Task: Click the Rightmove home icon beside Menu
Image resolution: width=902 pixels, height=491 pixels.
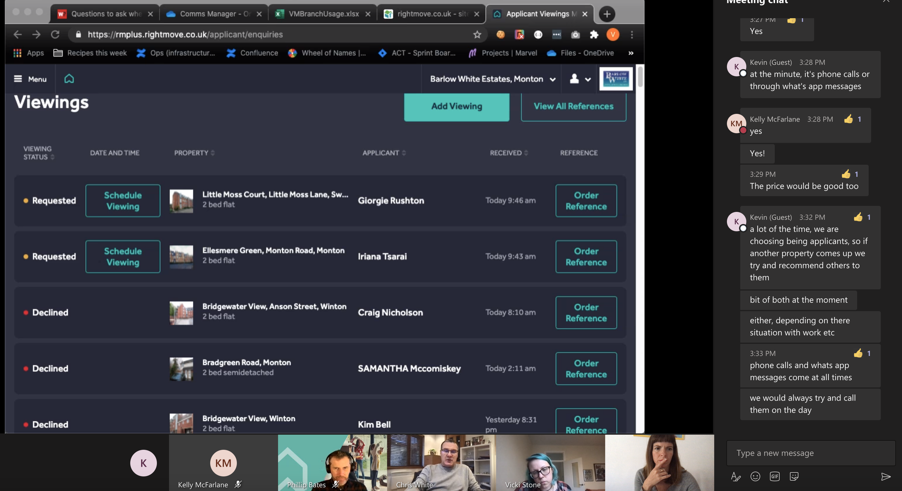Action: (x=69, y=79)
